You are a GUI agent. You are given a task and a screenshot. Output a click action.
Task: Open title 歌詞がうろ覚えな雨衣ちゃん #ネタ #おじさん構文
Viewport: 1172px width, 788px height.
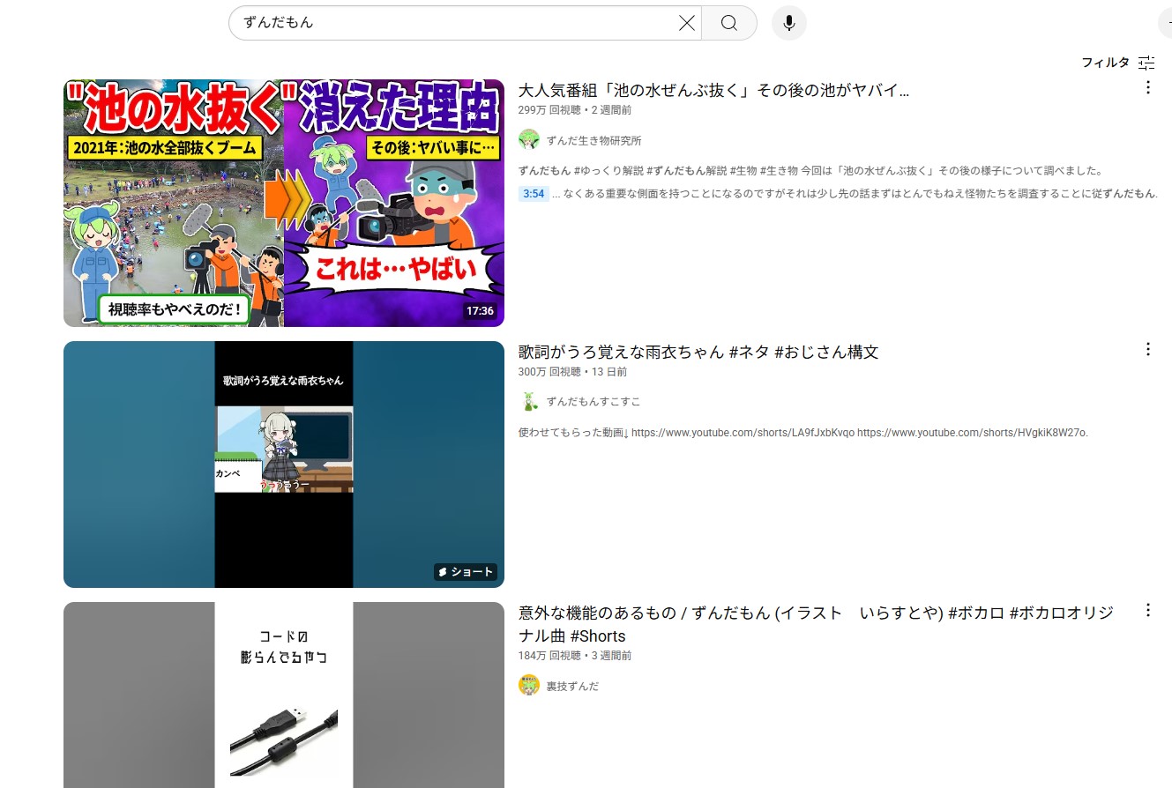[698, 352]
